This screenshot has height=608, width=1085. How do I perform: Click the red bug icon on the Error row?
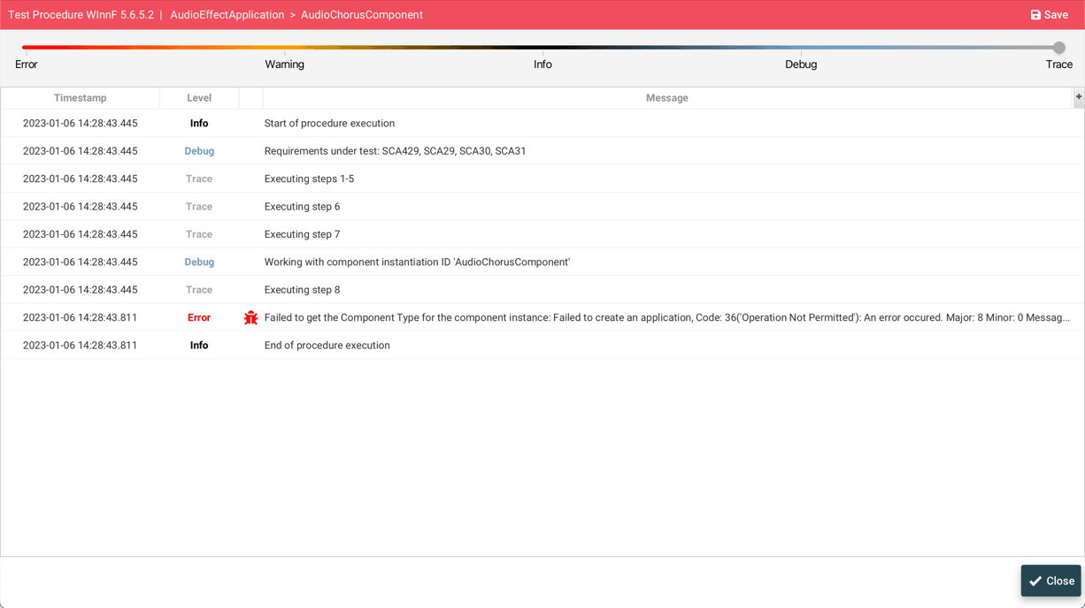pos(250,317)
